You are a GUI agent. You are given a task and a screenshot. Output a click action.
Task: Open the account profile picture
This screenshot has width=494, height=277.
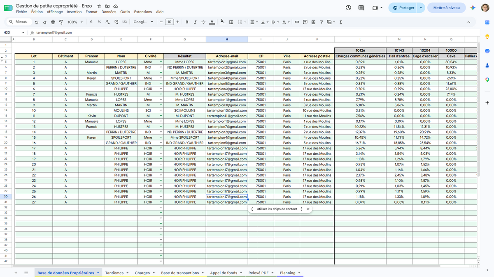[x=485, y=8]
